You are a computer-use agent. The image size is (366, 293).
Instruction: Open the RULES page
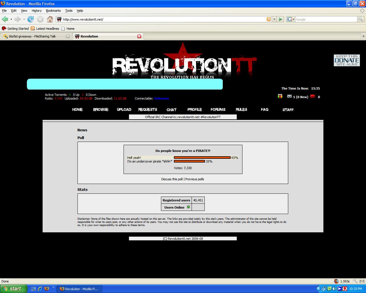tap(241, 110)
